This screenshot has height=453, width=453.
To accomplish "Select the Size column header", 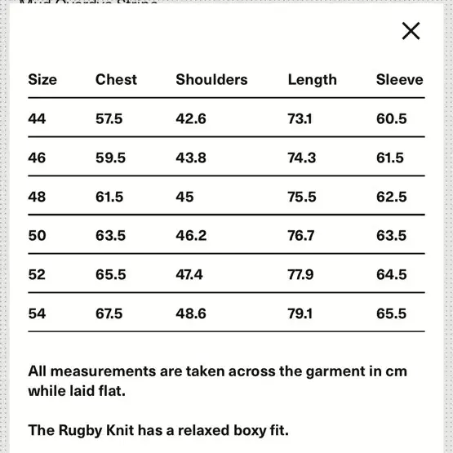I will 42,79.
